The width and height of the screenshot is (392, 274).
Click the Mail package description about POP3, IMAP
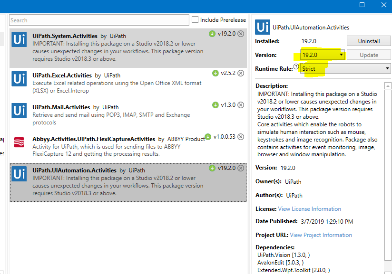click(x=111, y=119)
